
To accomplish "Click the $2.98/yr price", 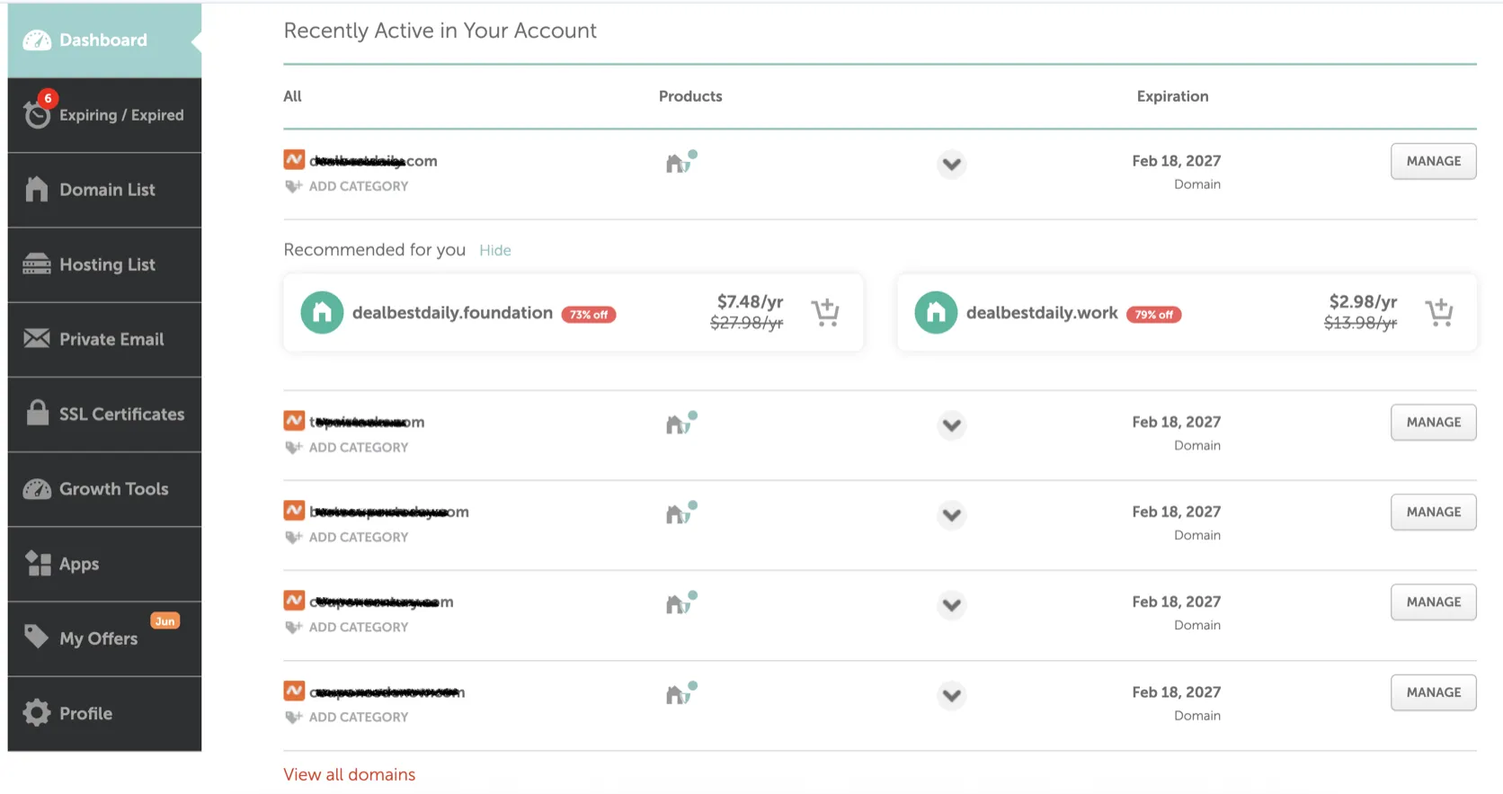I will 1363,301.
